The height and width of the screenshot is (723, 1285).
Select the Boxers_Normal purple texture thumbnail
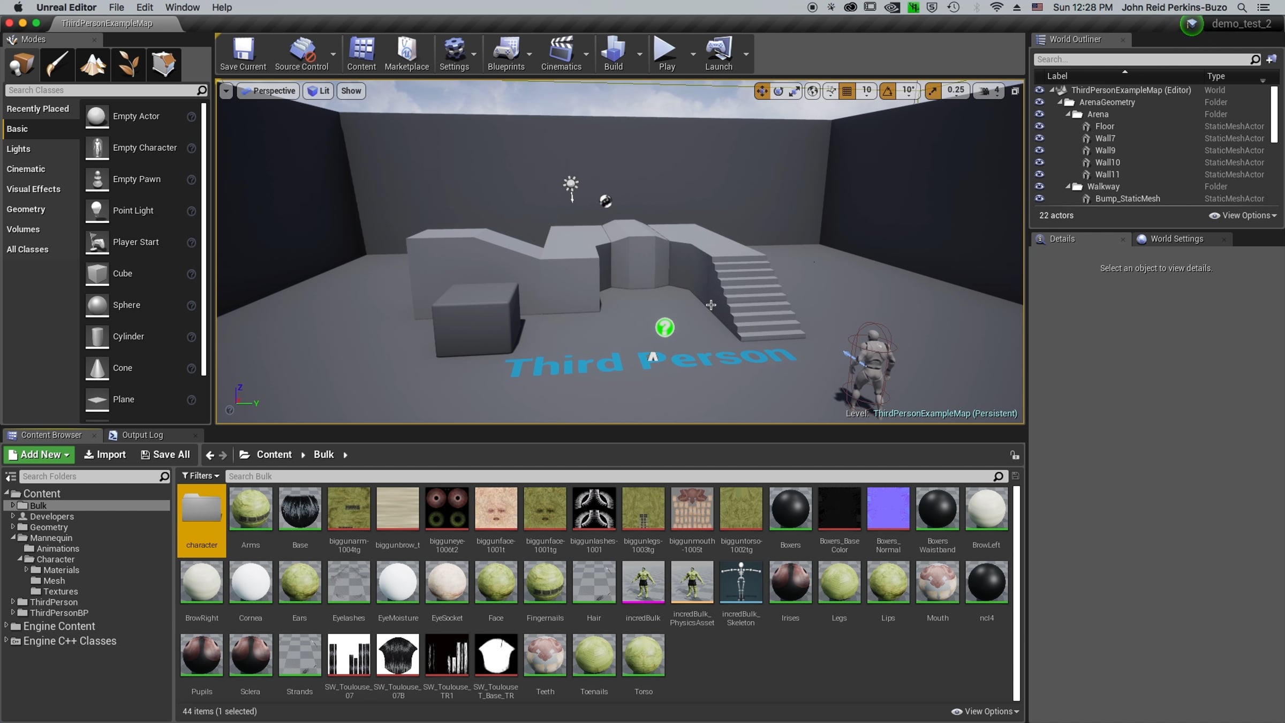point(888,509)
